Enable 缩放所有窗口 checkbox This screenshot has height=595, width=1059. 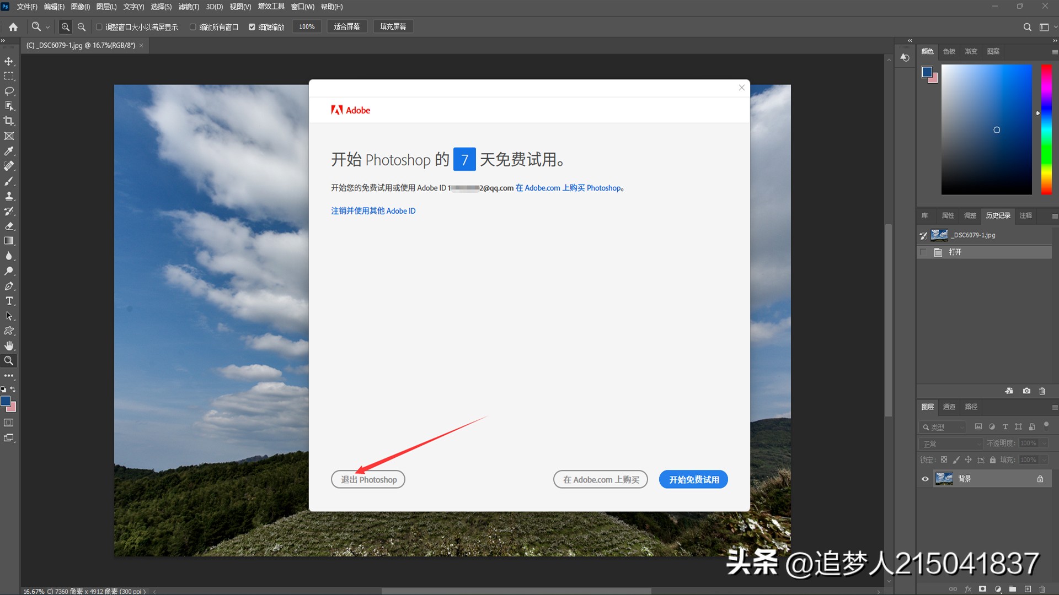pyautogui.click(x=193, y=26)
